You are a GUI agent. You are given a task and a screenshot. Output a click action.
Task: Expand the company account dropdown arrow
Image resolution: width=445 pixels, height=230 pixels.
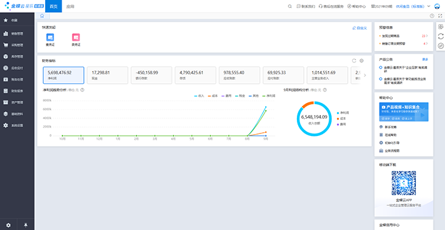[x=429, y=6]
